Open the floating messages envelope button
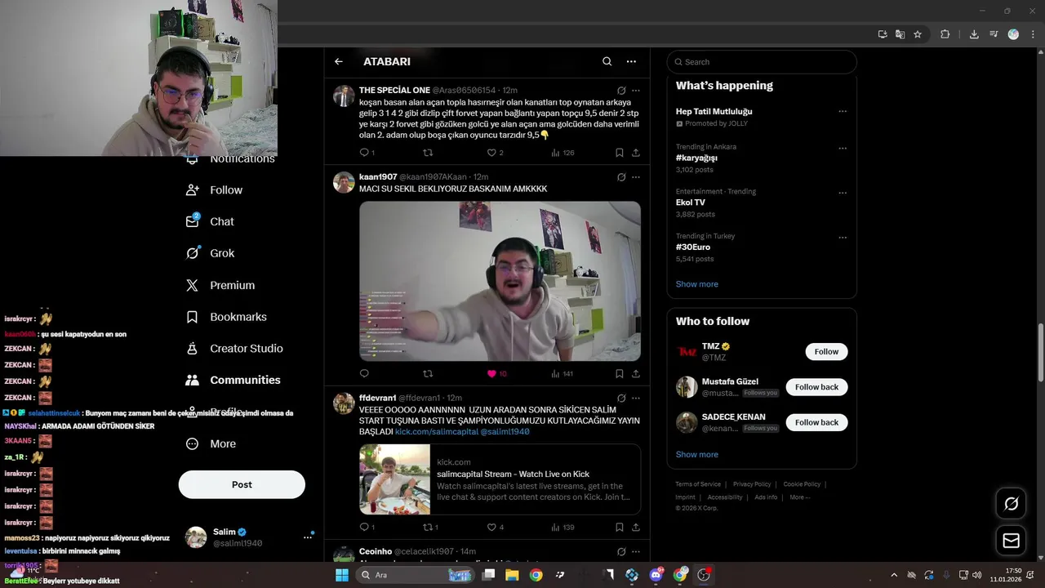 [1011, 541]
